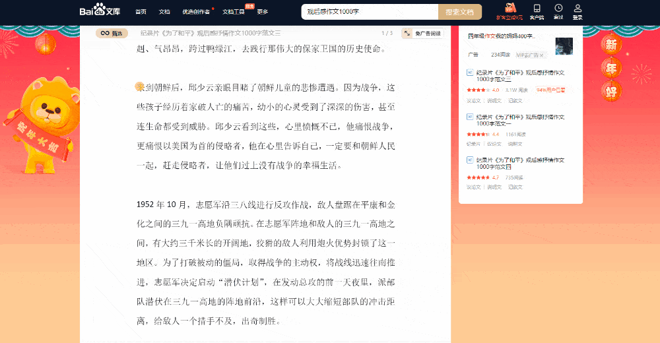Select the 议论文 tag under 范文三
This screenshot has width=660, height=343.
(x=473, y=101)
